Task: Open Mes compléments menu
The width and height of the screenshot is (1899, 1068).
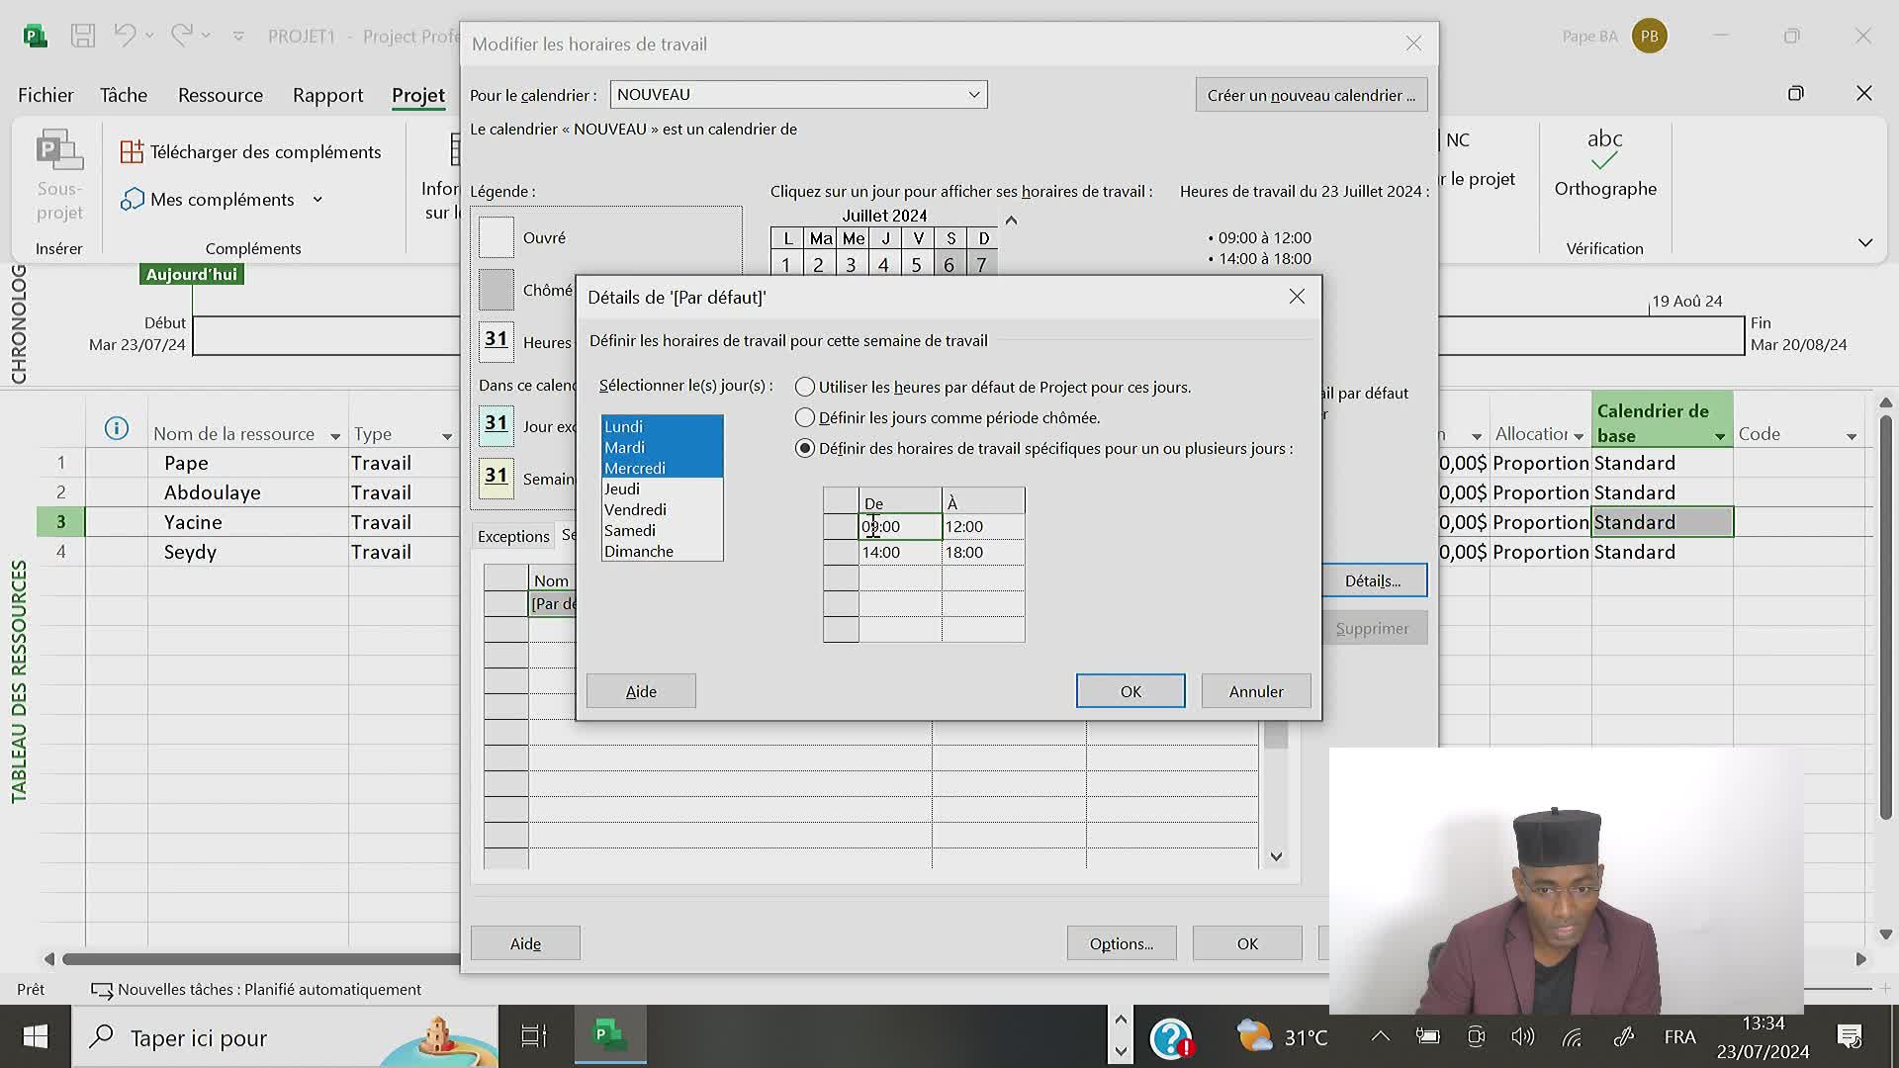Action: point(223,200)
